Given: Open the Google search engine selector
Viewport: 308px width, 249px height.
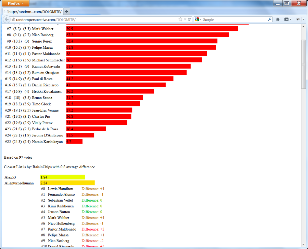Looking at the screenshot, I should point(198,19).
